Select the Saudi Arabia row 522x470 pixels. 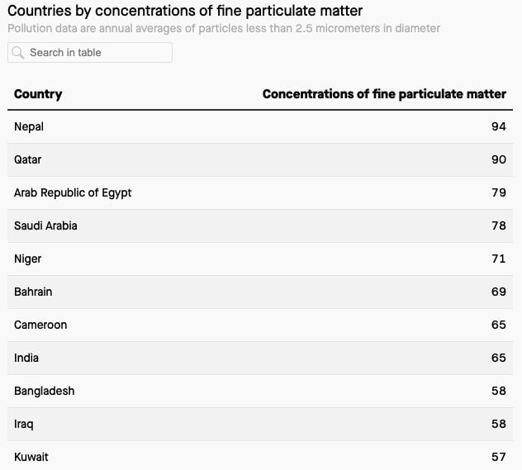coord(260,226)
